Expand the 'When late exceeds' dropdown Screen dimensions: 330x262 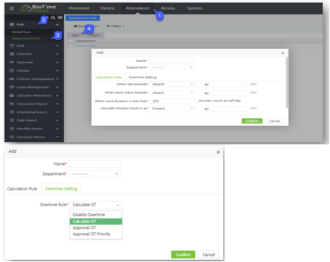(173, 84)
